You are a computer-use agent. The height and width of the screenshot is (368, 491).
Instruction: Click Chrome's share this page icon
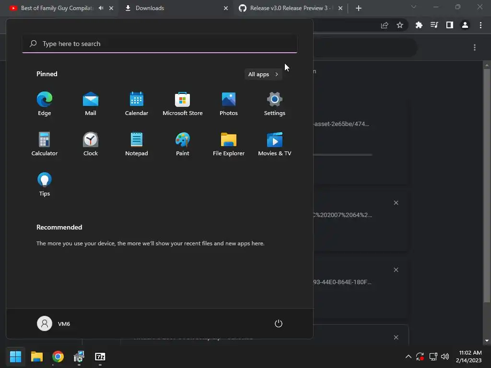(x=385, y=25)
